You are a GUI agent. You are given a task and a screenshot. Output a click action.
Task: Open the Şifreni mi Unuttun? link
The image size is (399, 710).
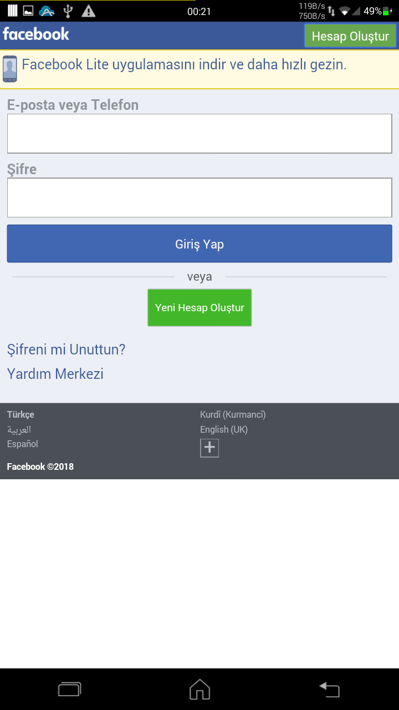(x=66, y=349)
